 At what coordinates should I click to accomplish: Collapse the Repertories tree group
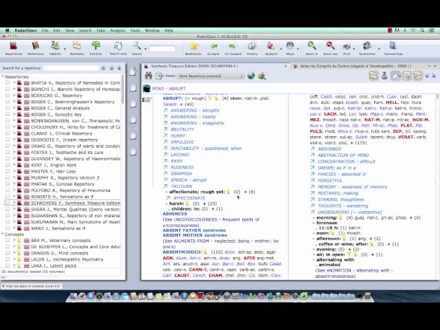point(3,76)
